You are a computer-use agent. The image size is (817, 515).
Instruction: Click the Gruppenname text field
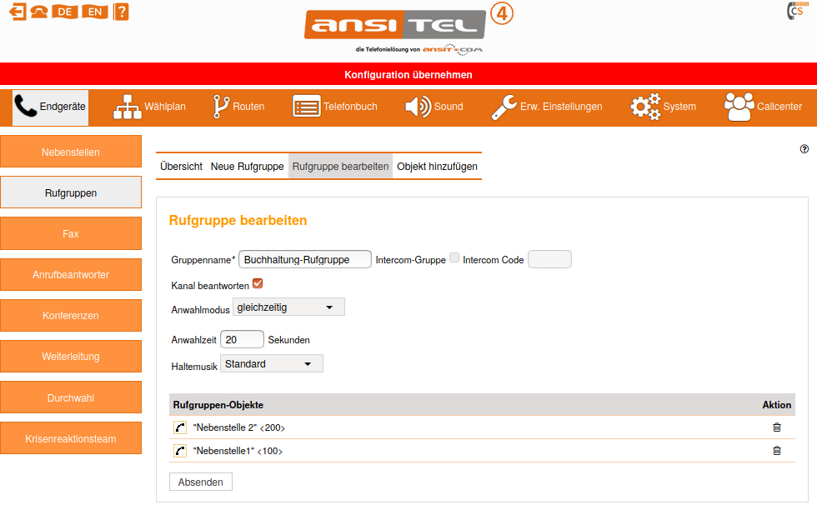click(305, 259)
